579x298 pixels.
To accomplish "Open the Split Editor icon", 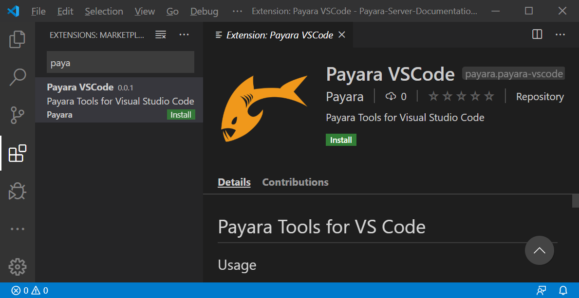I will 536,35.
